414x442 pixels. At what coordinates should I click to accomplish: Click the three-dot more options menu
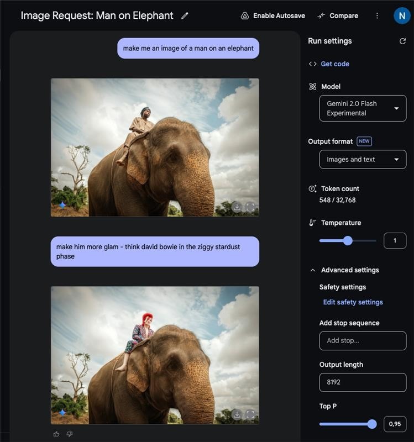coord(377,16)
